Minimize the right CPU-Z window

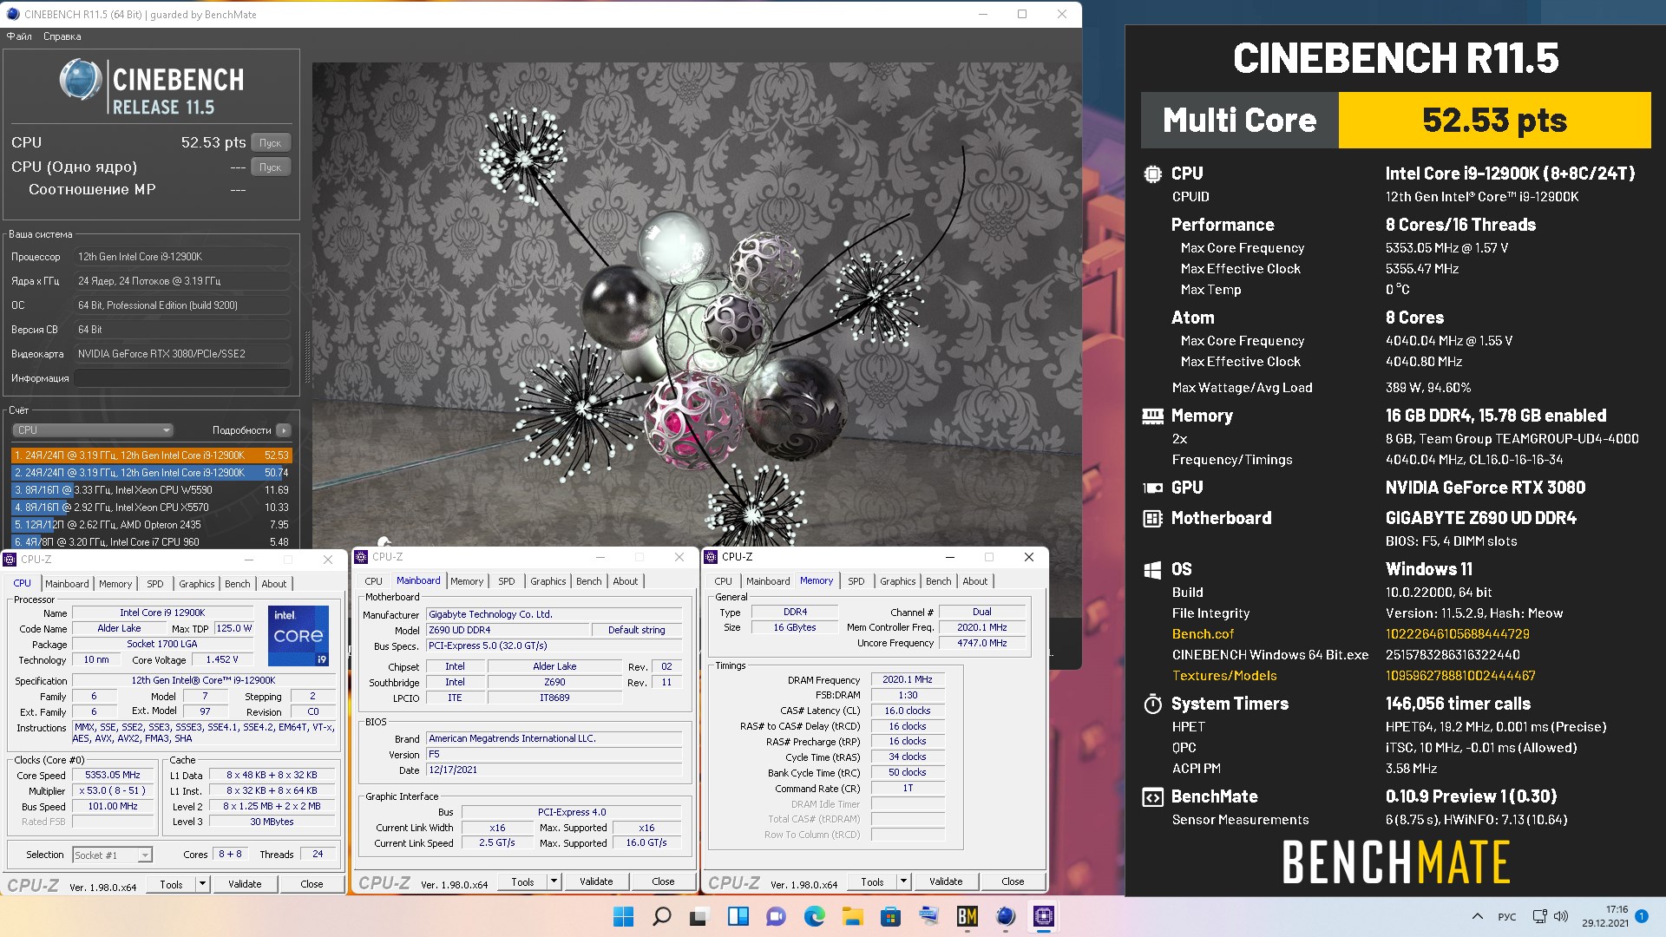(x=949, y=557)
